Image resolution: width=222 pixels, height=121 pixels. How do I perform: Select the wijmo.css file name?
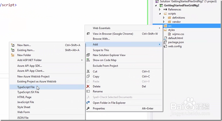point(178,34)
